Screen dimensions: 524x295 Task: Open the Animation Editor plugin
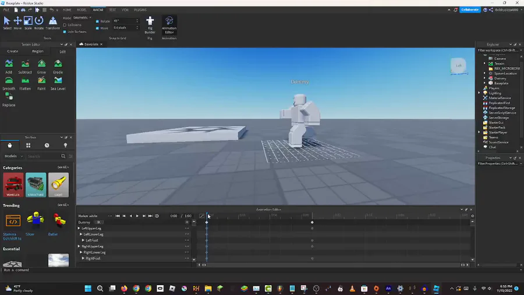[x=169, y=25]
